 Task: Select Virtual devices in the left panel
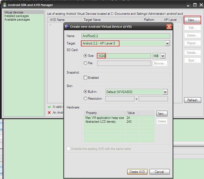(x=24, y=12)
